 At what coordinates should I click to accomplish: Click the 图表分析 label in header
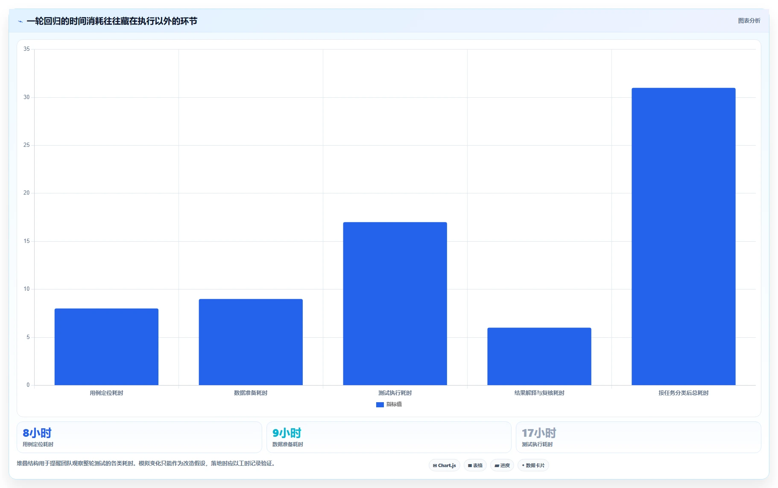click(749, 20)
